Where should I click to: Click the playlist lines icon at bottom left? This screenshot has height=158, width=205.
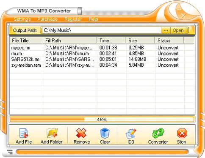10,152
